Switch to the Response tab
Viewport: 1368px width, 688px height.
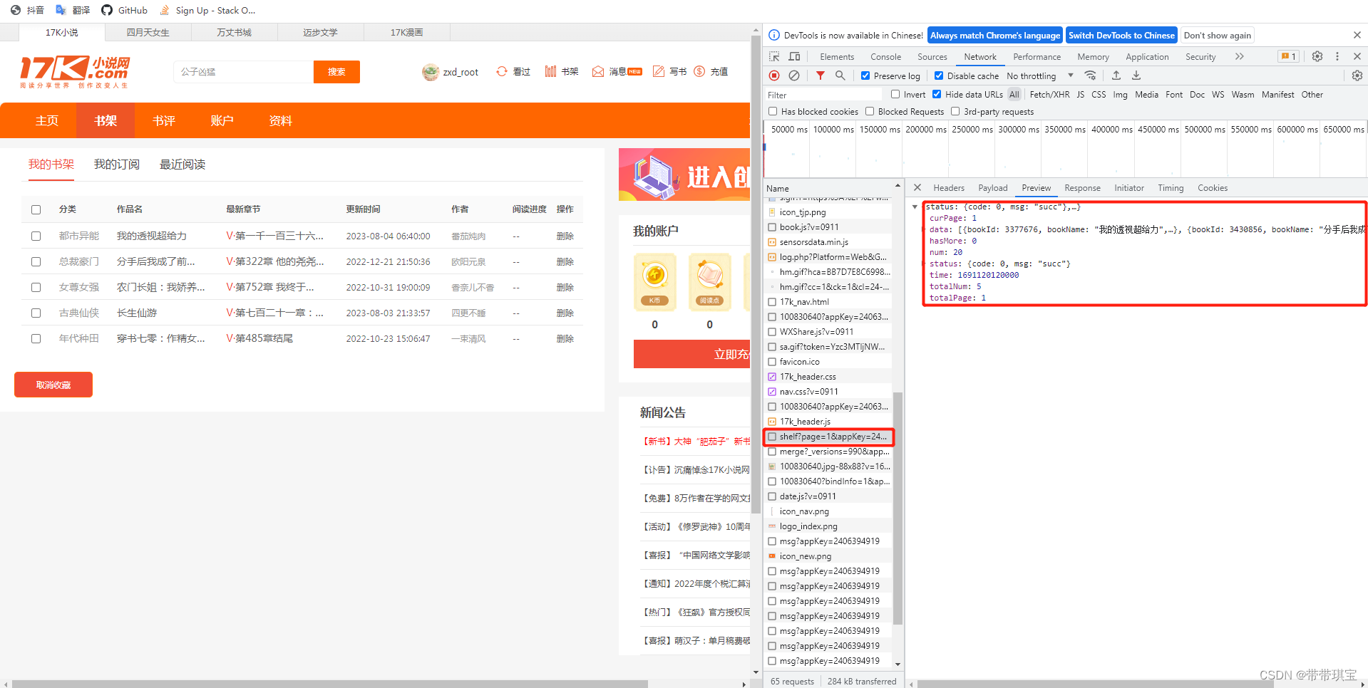(1082, 187)
